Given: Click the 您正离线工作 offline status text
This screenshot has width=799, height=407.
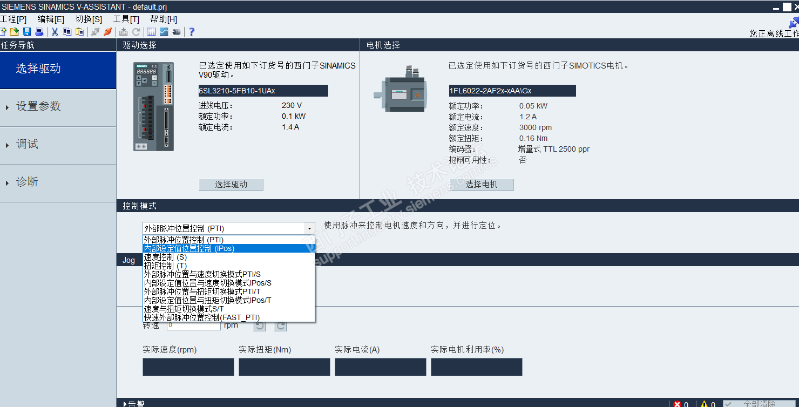Looking at the screenshot, I should 774,33.
